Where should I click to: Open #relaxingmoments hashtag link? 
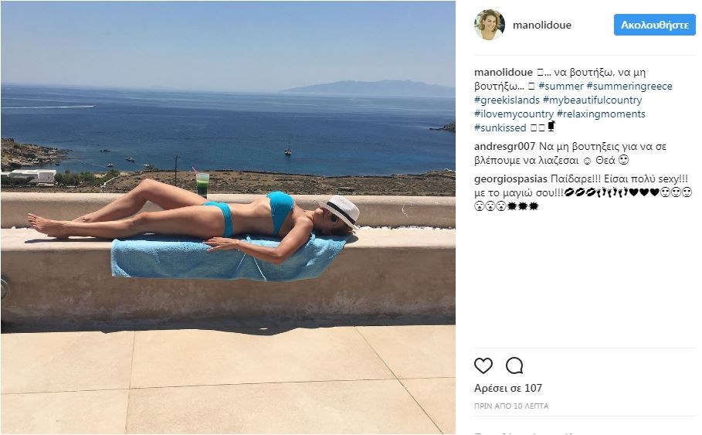pyautogui.click(x=601, y=114)
